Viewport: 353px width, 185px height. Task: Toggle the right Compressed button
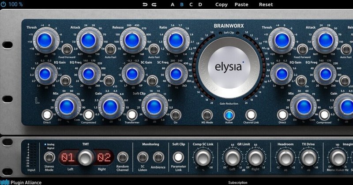pyautogui.click(x=324, y=115)
